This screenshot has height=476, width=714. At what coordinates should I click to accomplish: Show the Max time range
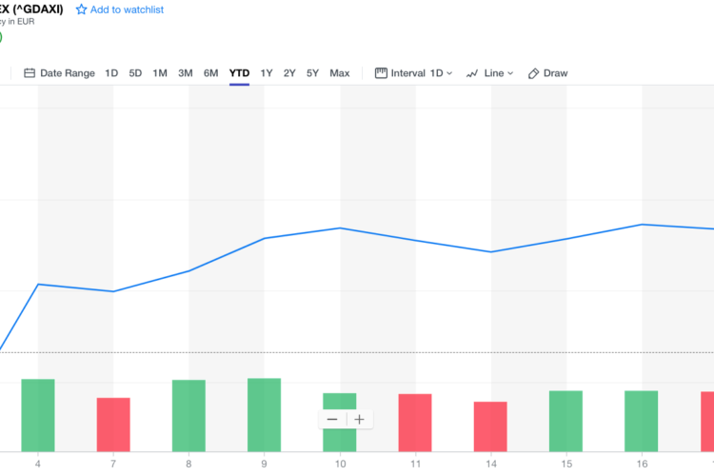pyautogui.click(x=340, y=73)
